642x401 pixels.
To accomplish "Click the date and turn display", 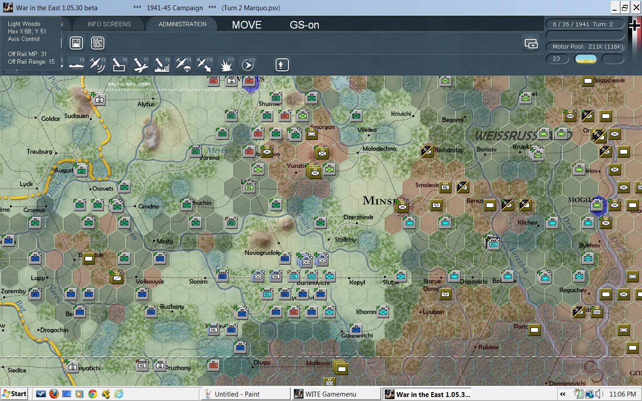I will pos(585,24).
